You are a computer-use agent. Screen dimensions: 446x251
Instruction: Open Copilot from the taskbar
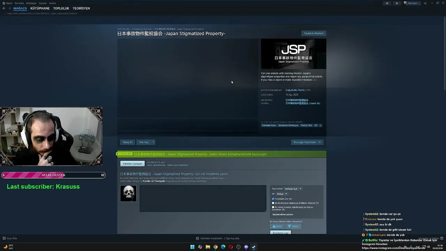pos(200,247)
